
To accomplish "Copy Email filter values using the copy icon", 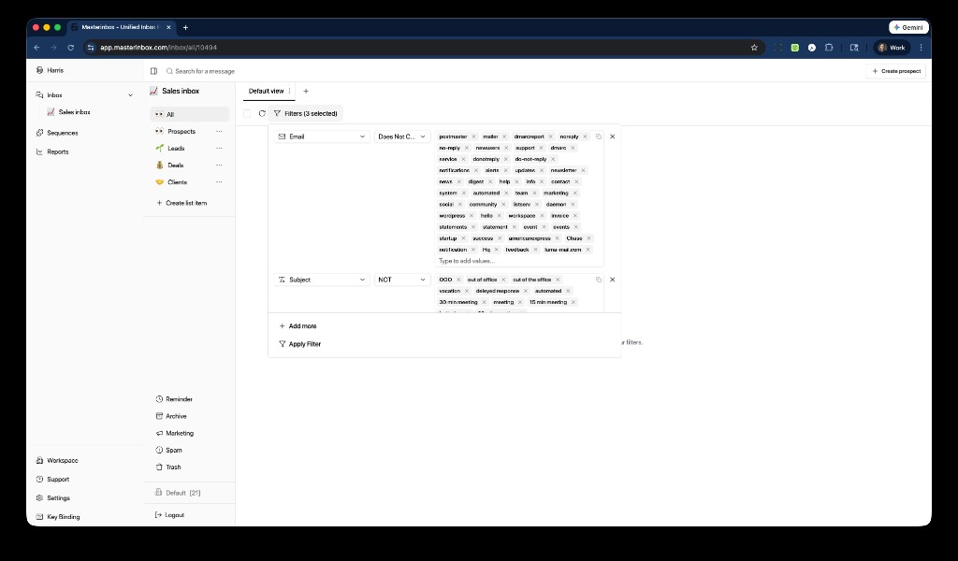I will click(599, 136).
